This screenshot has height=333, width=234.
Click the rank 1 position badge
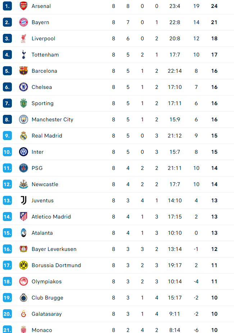tap(8, 6)
